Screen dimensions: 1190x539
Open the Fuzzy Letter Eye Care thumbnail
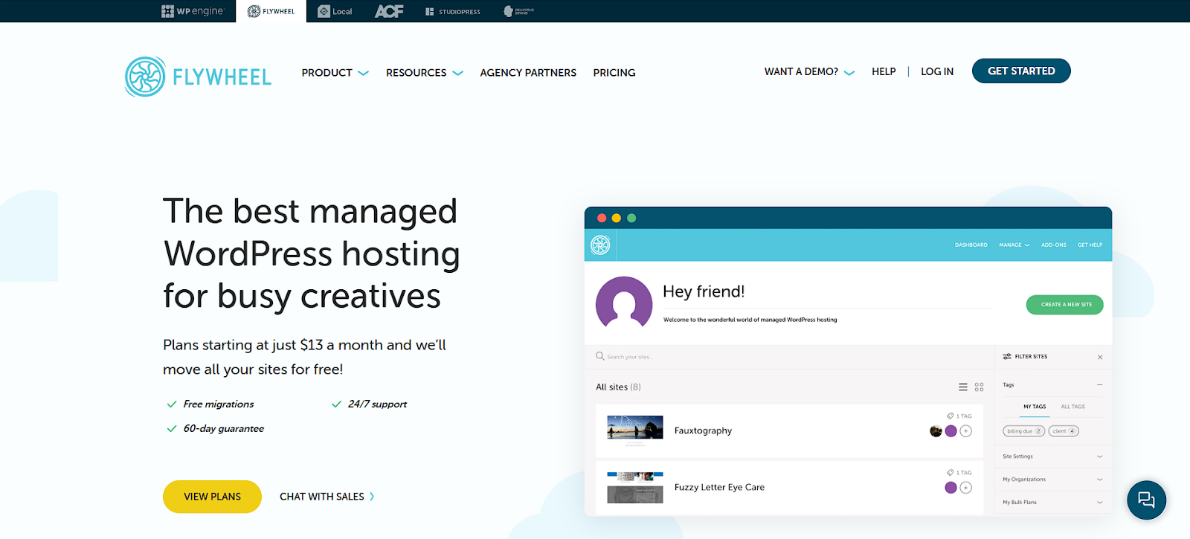coord(635,488)
